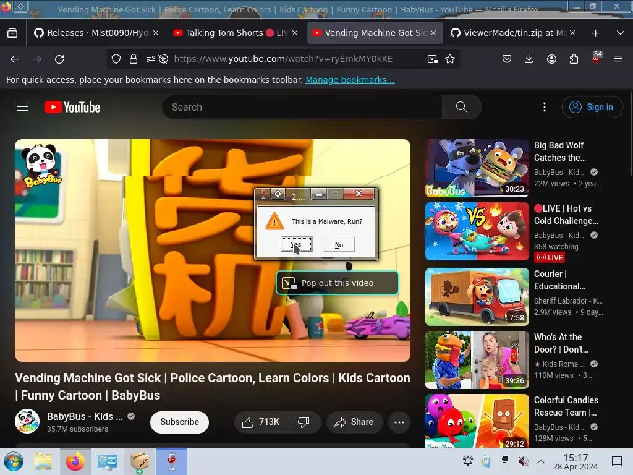Select the Vending Machine Got Sick tab

(x=375, y=33)
